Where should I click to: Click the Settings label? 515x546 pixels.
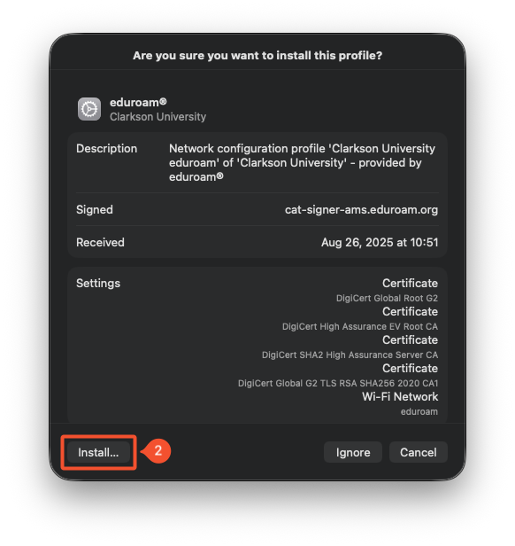coord(98,283)
